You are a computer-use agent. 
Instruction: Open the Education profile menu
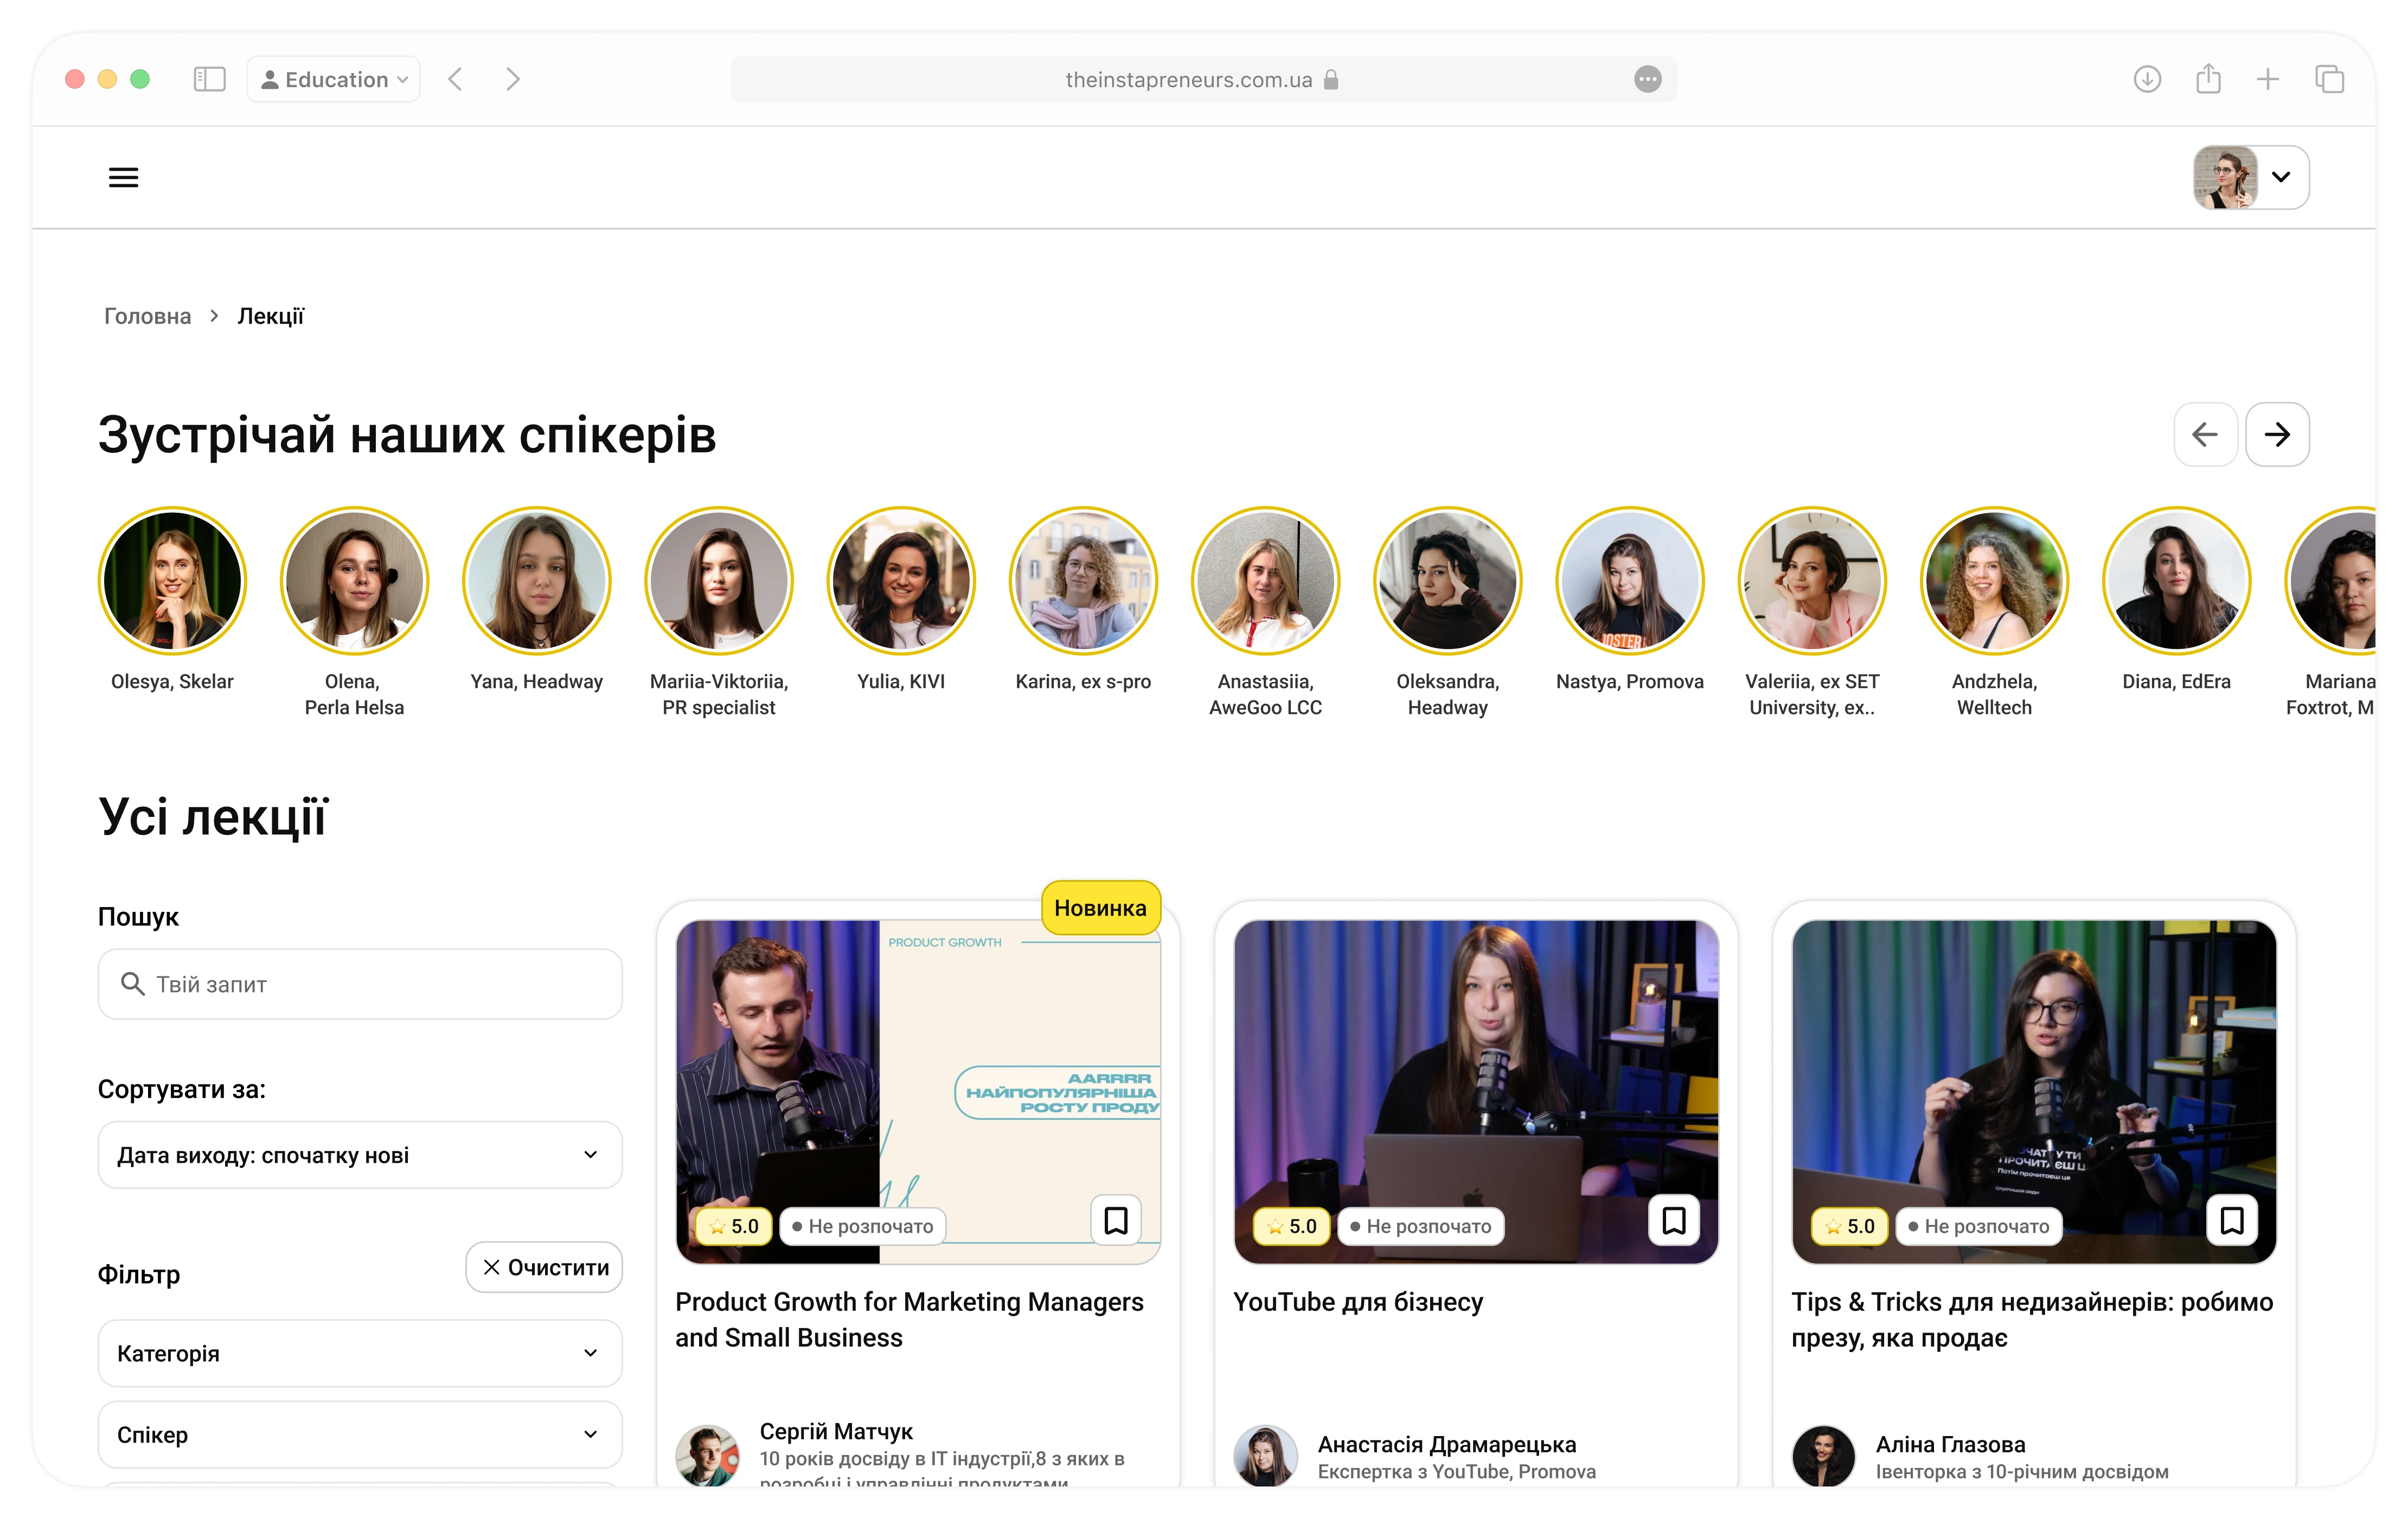(x=334, y=79)
